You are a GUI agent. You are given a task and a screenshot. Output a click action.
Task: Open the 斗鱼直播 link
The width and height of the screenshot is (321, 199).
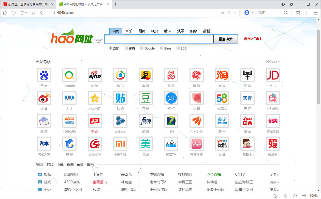click(x=214, y=174)
